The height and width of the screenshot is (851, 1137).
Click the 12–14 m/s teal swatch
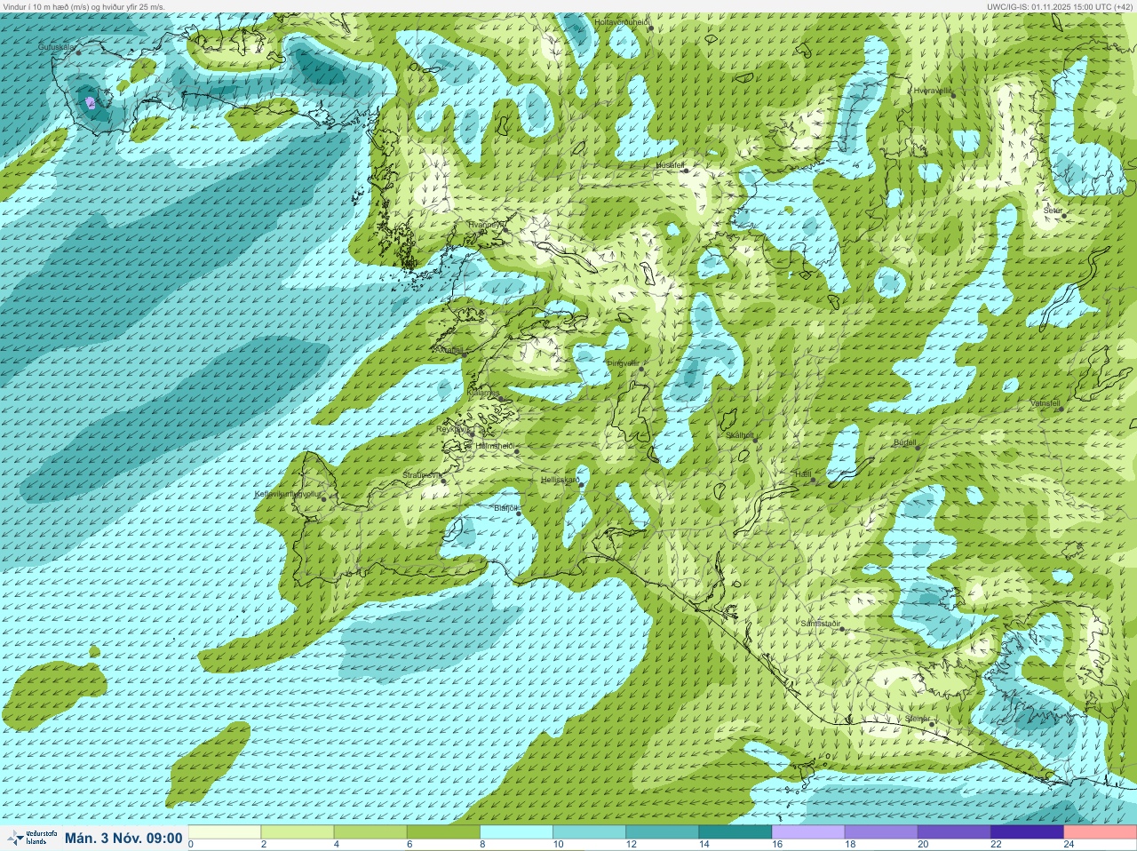662,832
